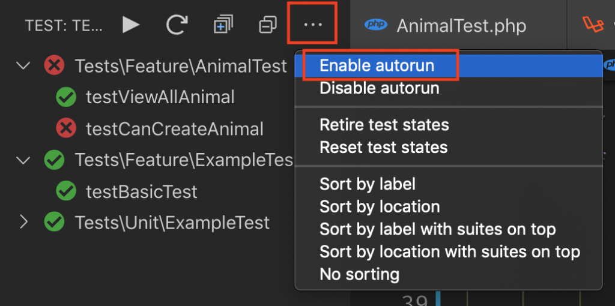
Task: Click the failed status icon of AnimalTest
Action: pos(55,66)
